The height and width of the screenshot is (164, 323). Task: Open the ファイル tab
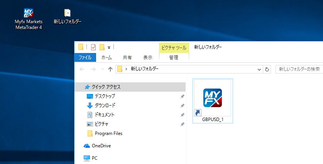[85, 58]
